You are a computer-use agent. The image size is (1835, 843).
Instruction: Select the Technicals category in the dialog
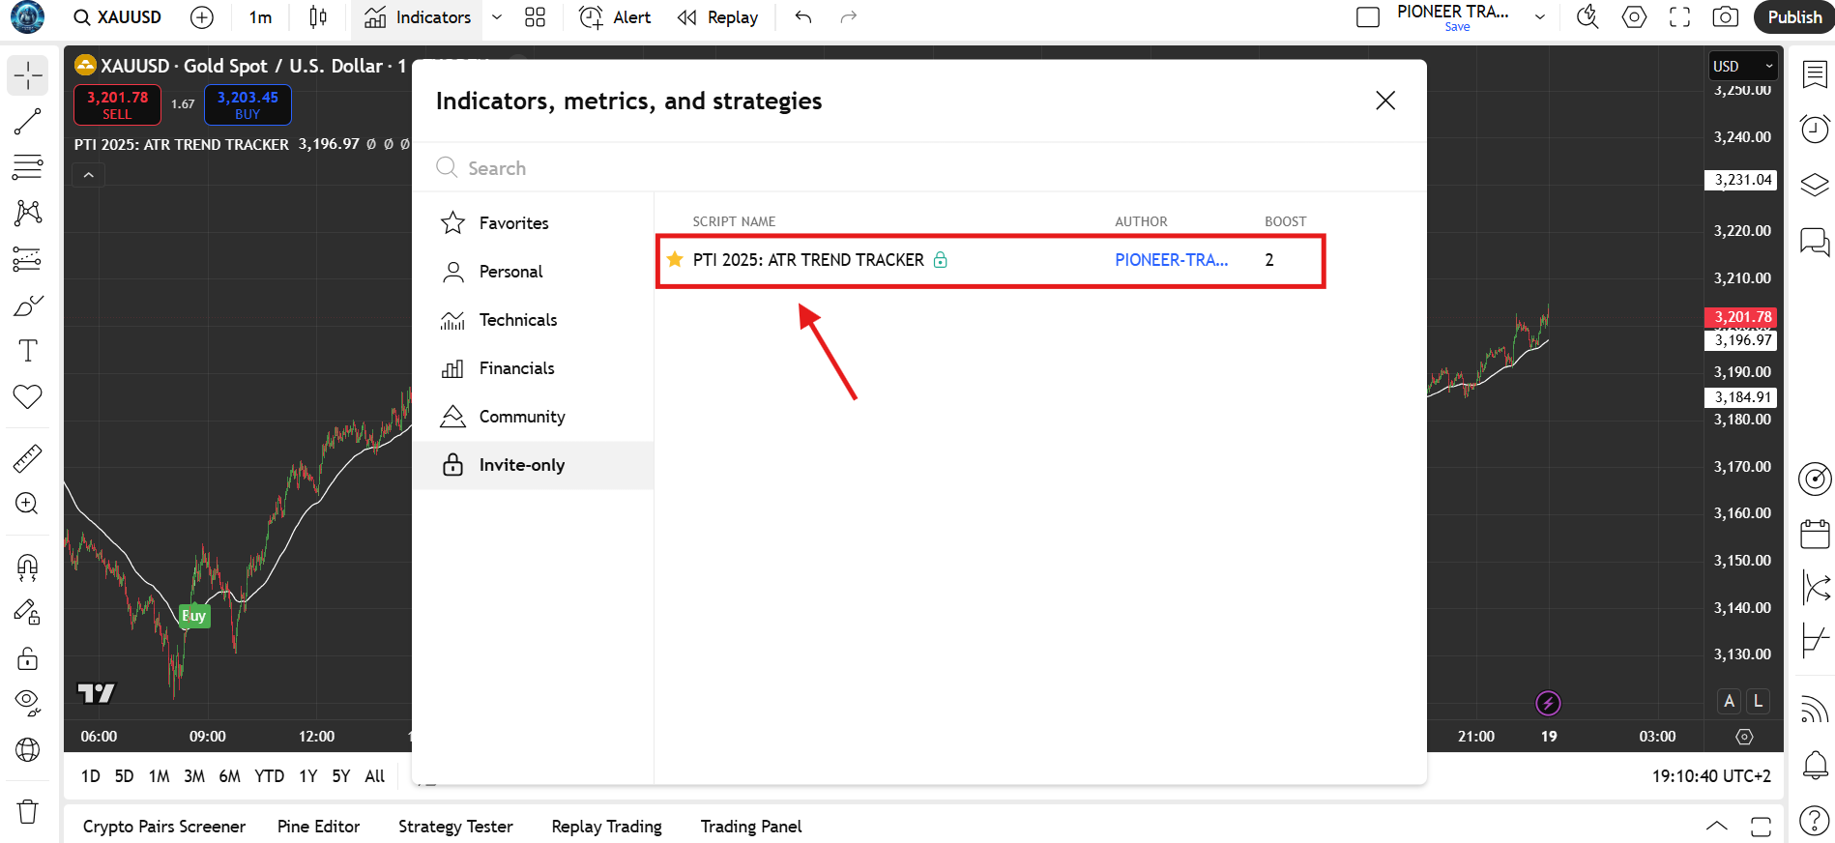(533, 320)
